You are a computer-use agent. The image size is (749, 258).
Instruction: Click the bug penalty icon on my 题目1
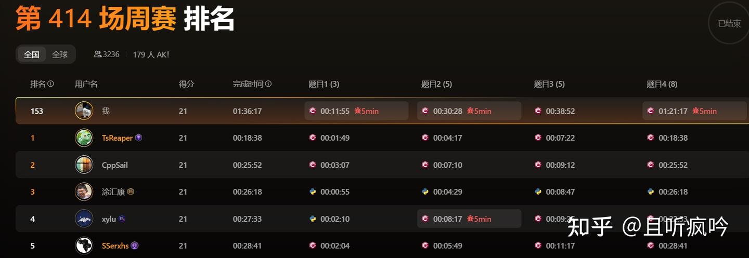pyautogui.click(x=357, y=111)
